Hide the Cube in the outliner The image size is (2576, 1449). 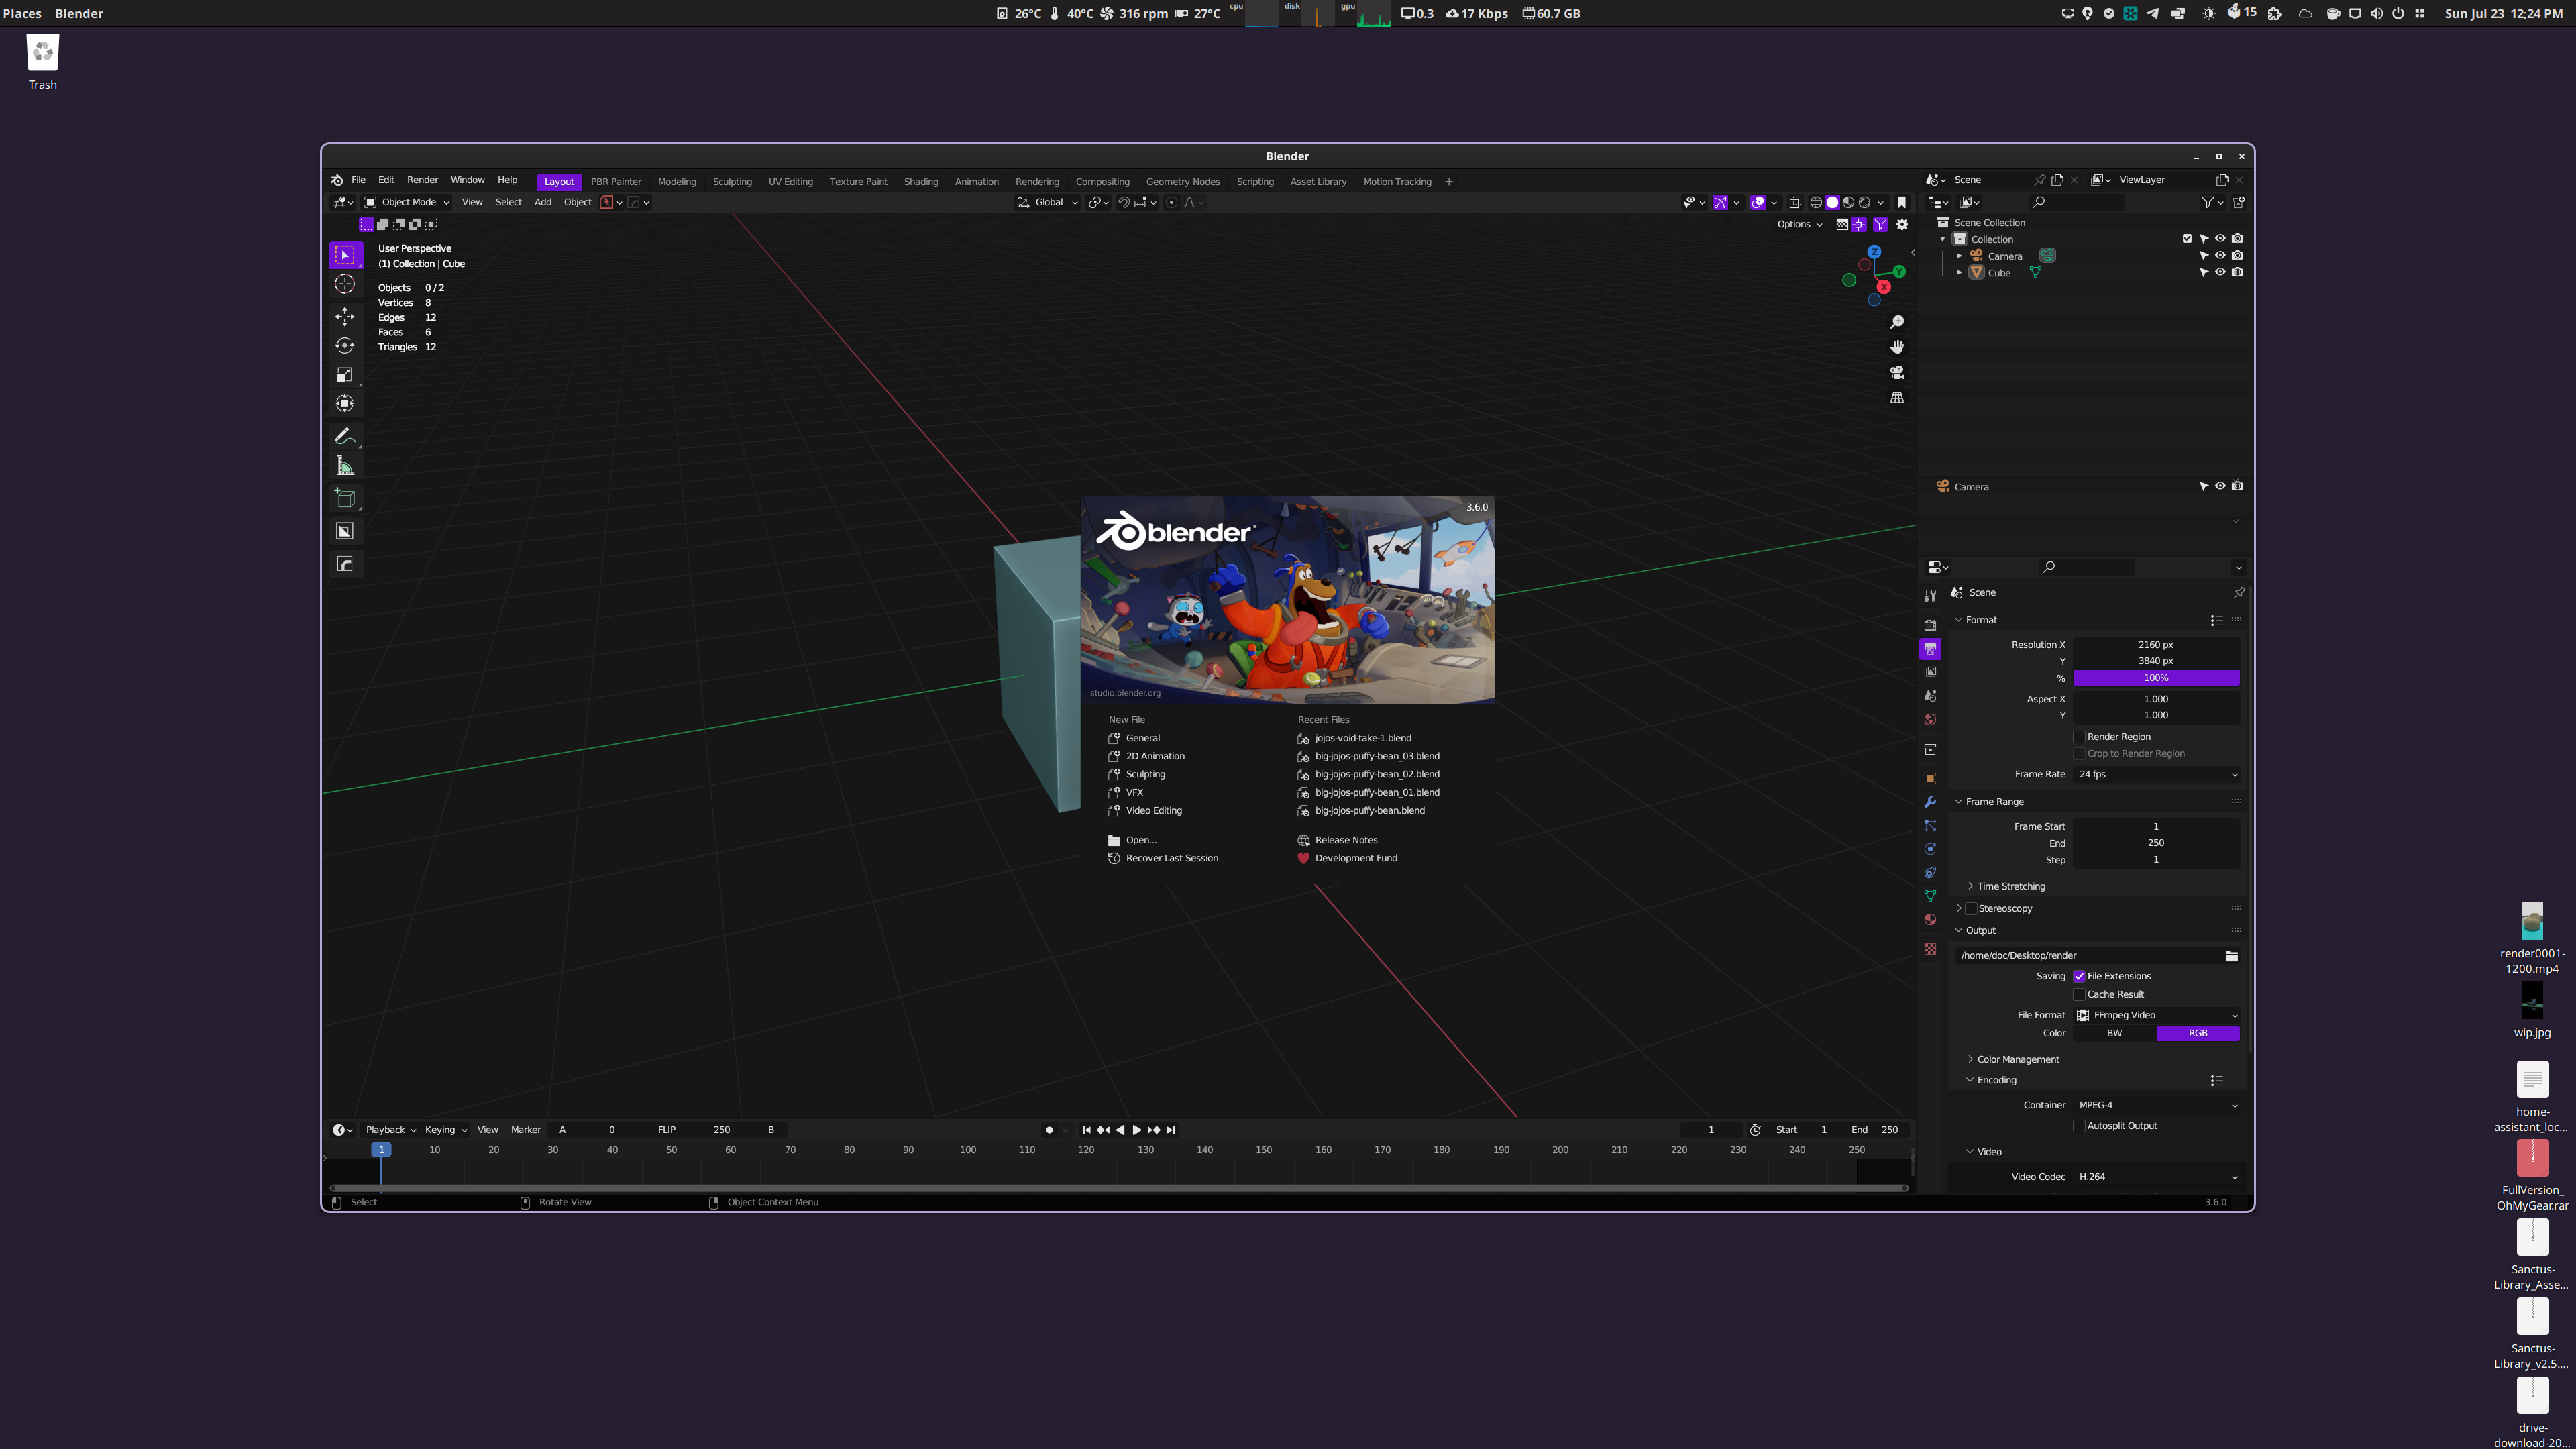(x=2220, y=272)
